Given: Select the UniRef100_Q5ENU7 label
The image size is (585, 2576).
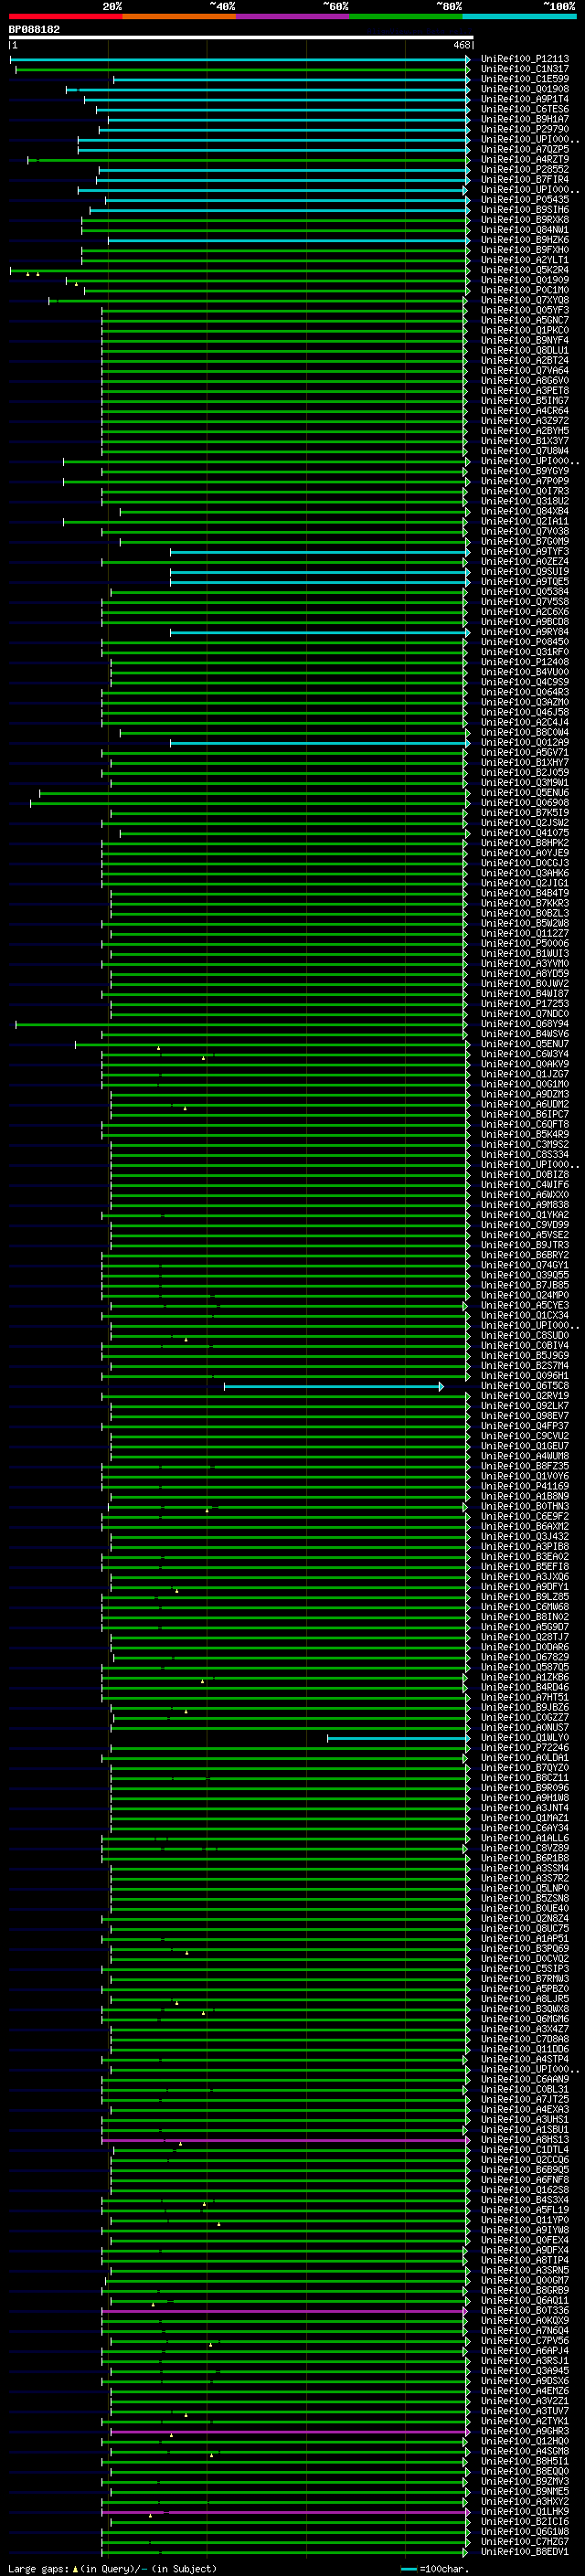Looking at the screenshot, I should tap(524, 1044).
